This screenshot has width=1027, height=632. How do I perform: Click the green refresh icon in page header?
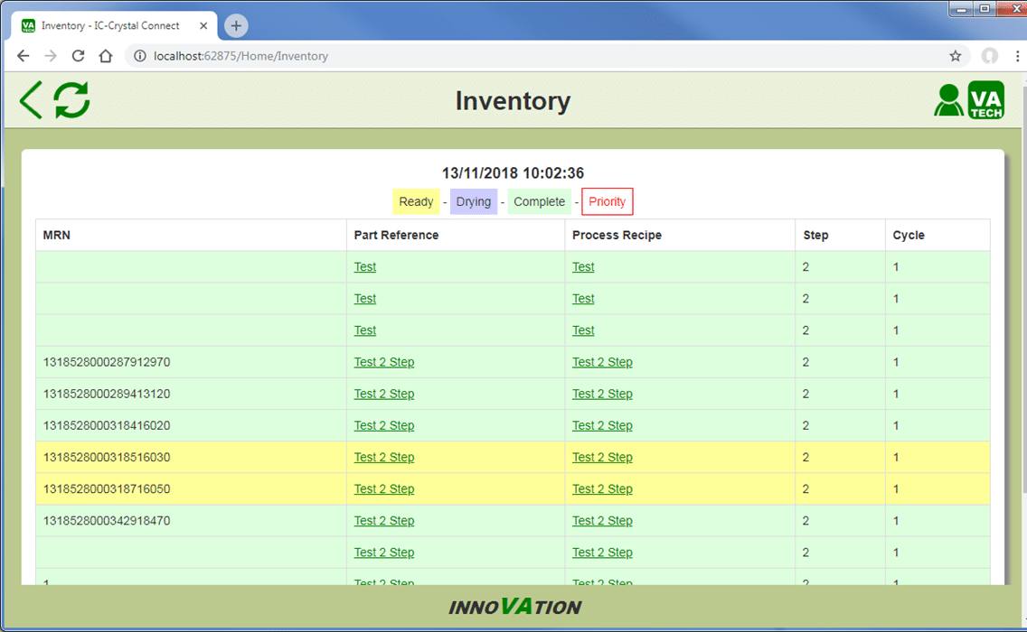coord(71,100)
